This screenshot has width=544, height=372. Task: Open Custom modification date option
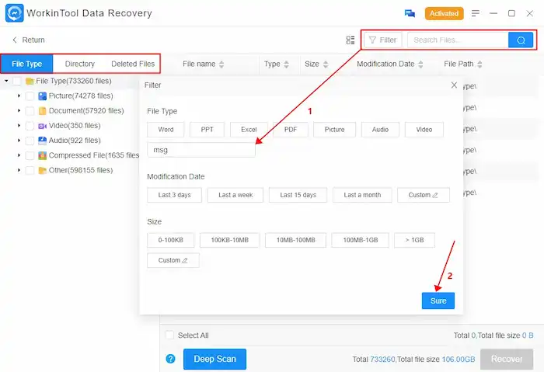pos(424,195)
